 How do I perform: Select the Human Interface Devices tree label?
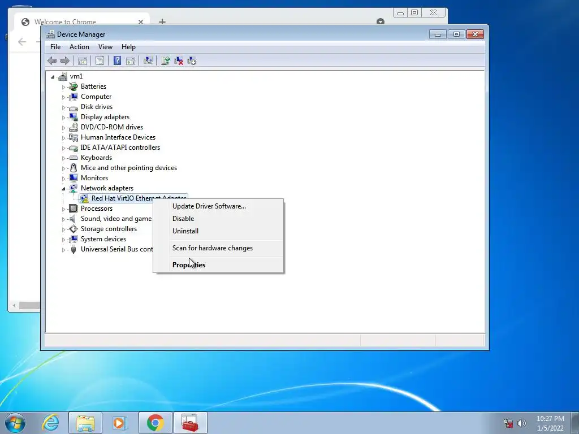118,137
